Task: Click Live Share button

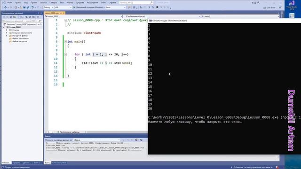Action: point(269,8)
